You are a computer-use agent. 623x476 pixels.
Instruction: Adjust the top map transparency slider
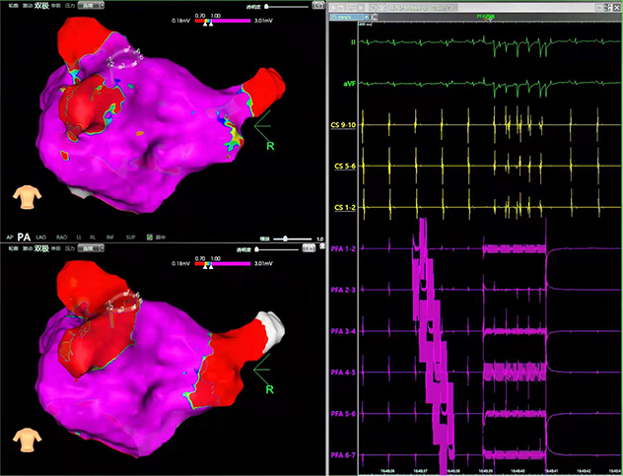tap(278, 5)
